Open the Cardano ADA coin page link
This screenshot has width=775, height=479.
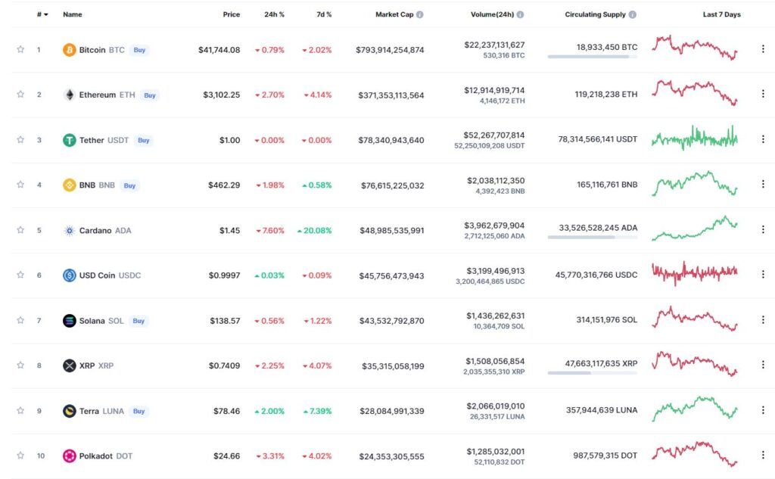click(105, 230)
